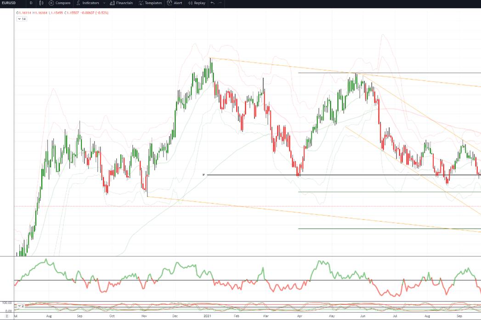The width and height of the screenshot is (481, 320).
Task: Open the Financials bar chart icon
Action: [112, 3]
